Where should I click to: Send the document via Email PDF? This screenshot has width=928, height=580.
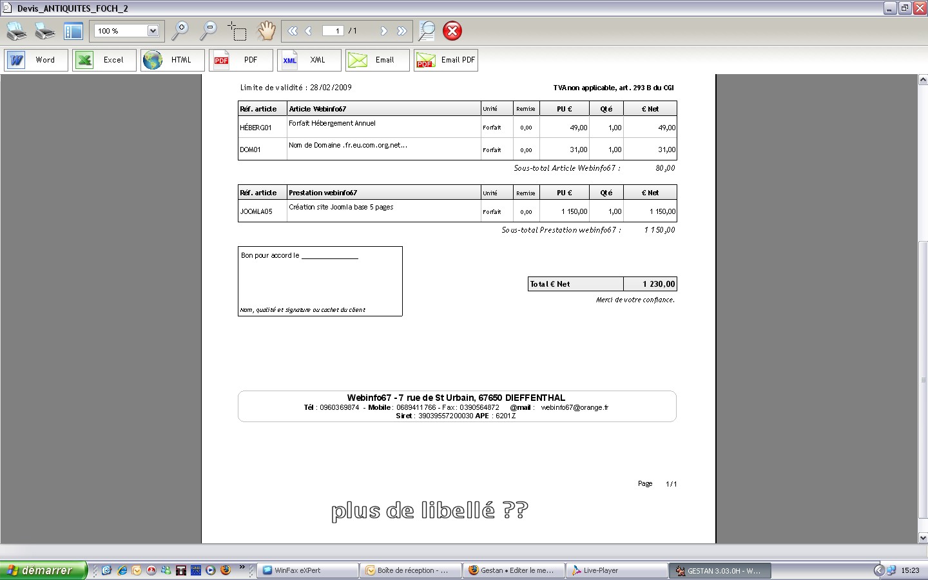446,60
